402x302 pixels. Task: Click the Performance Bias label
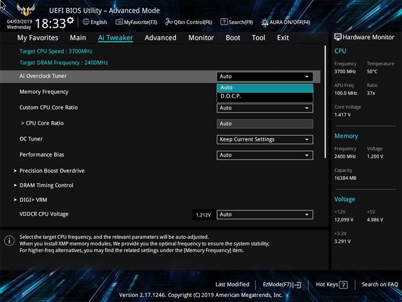tap(42, 154)
